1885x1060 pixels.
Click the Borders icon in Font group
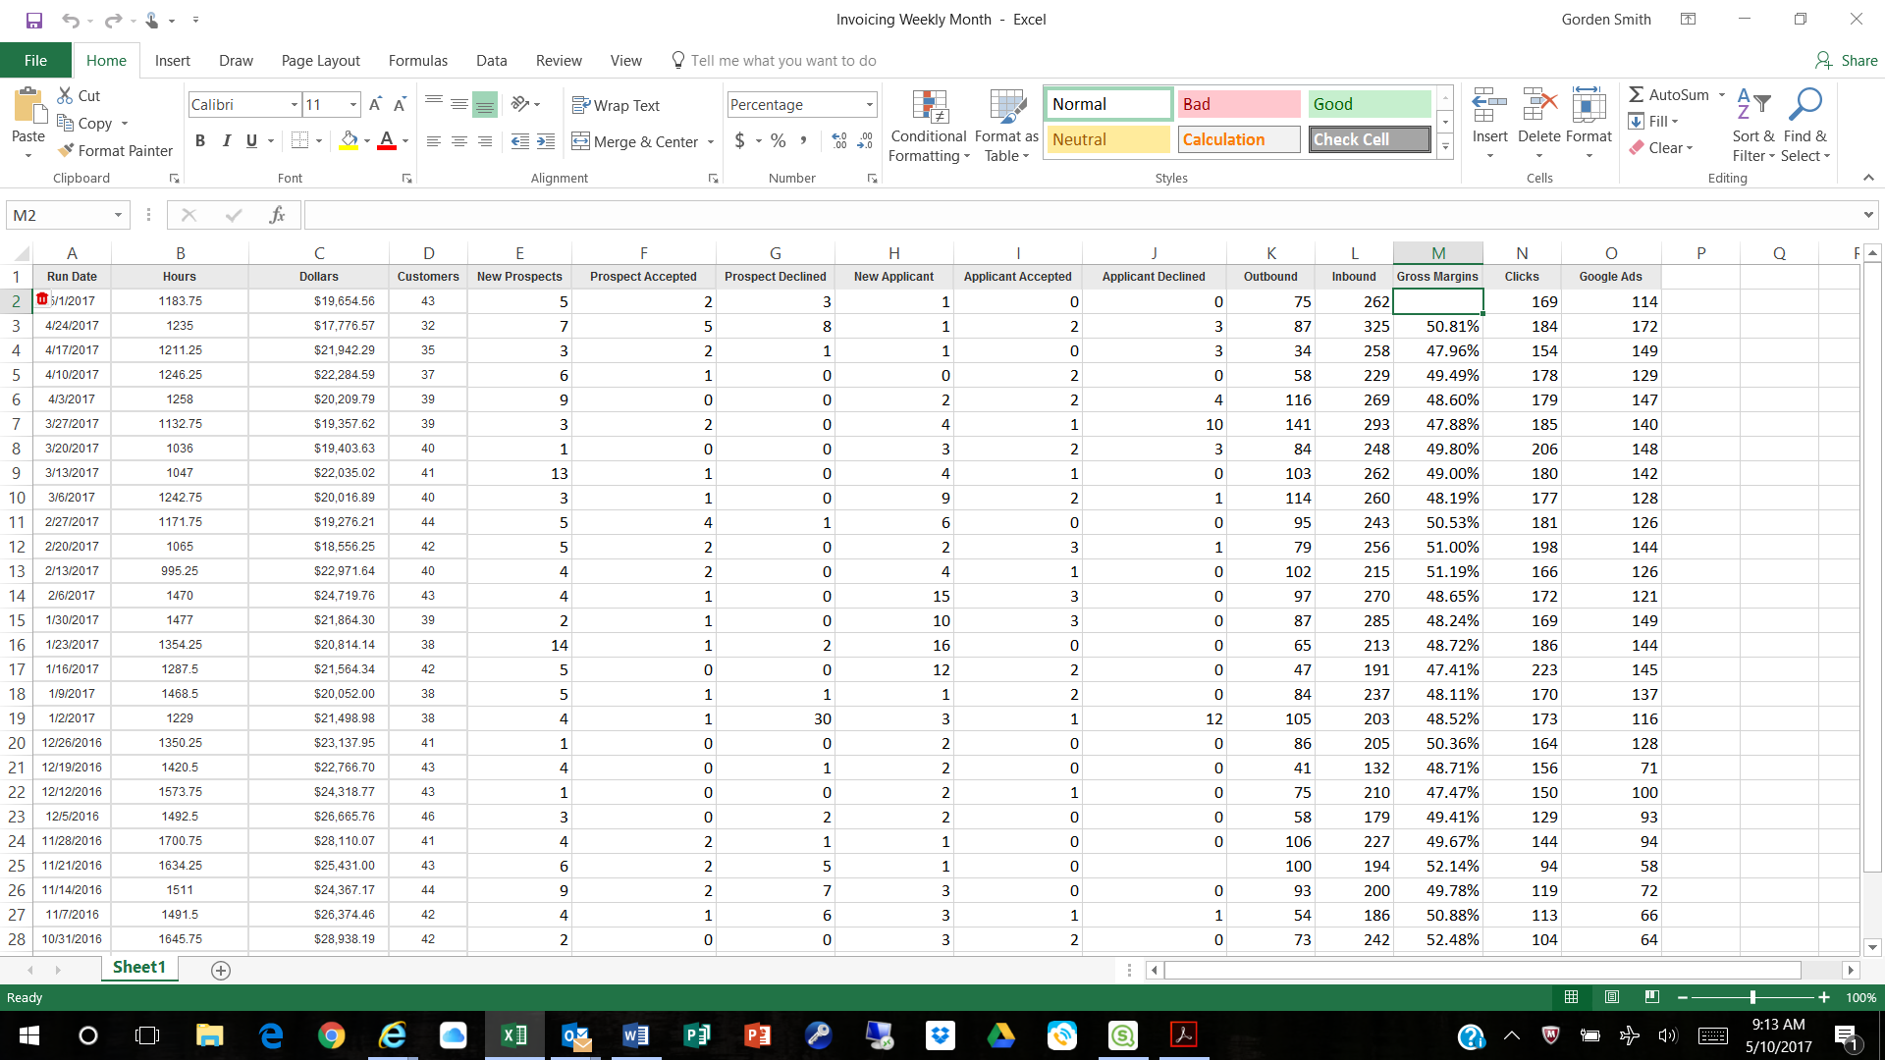(300, 140)
